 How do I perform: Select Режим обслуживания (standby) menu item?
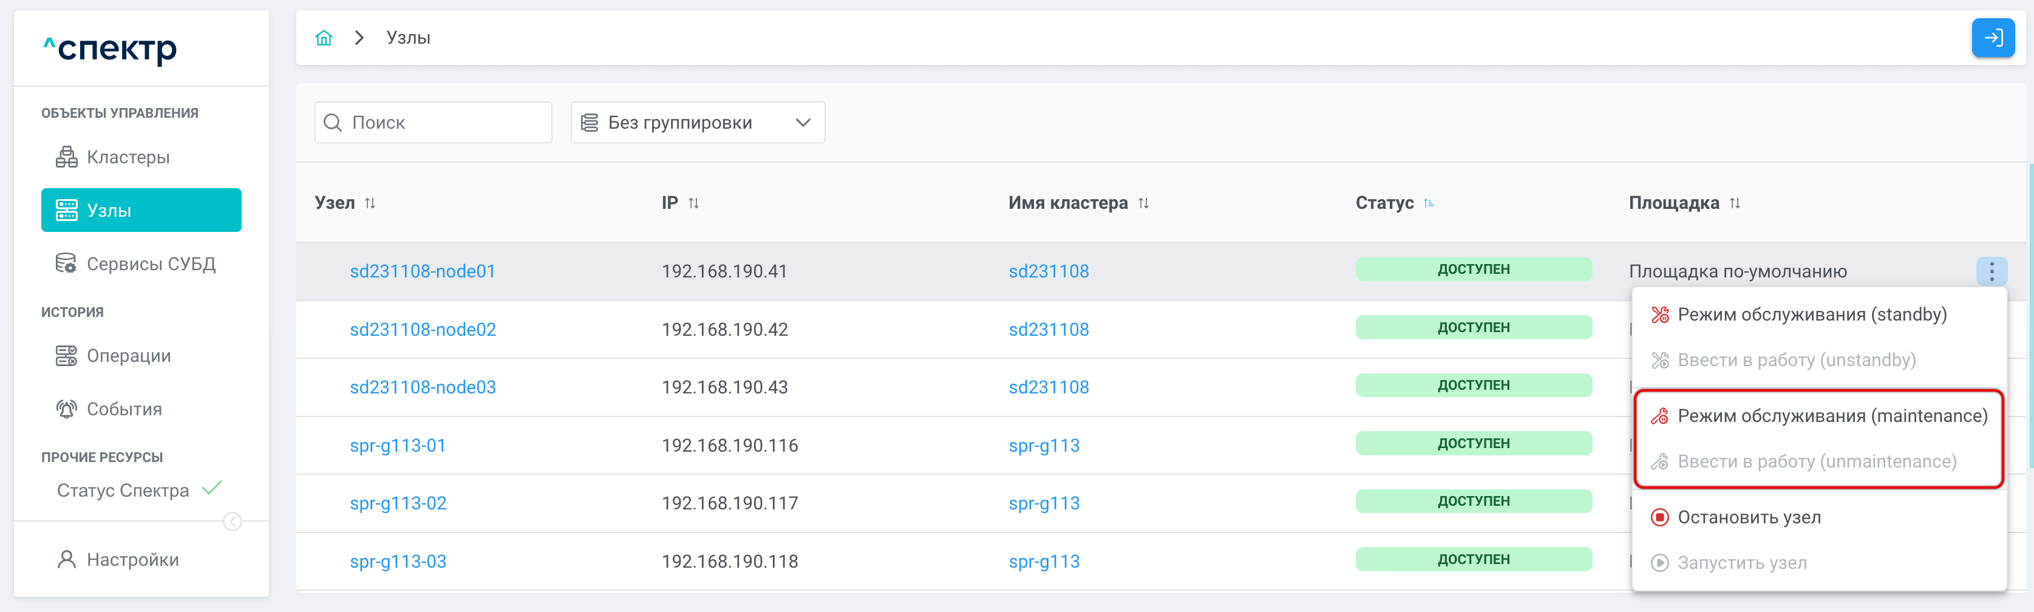(x=1811, y=315)
